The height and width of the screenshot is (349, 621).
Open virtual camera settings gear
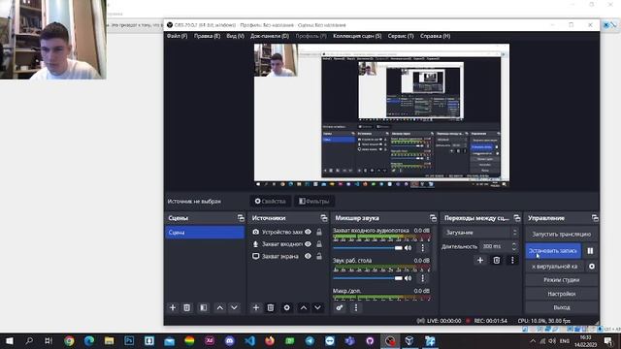click(592, 267)
